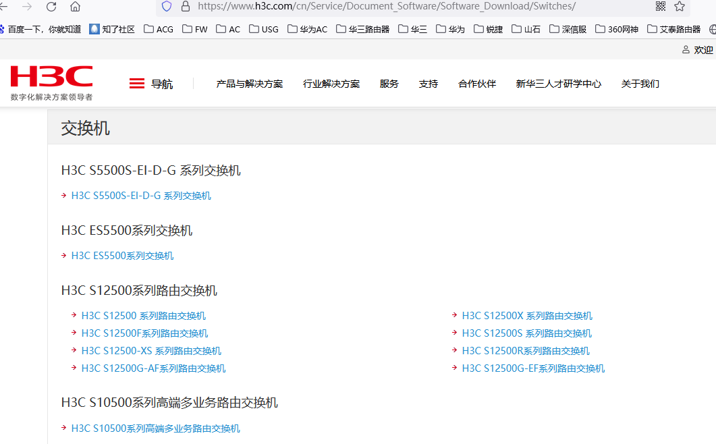Open the 导航 hamburger menu icon

click(x=136, y=84)
